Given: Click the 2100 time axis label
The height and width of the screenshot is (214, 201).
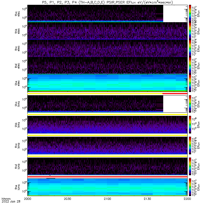Looking at the screenshot, I should point(107,199).
